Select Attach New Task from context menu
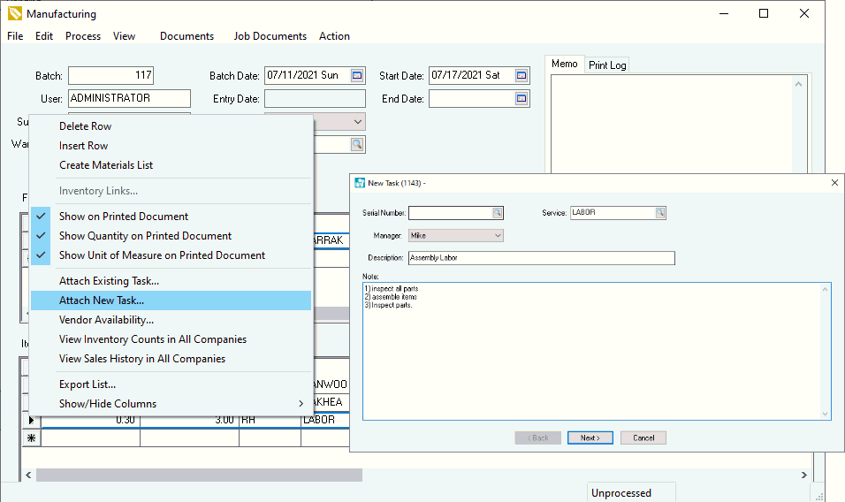Image resolution: width=845 pixels, height=502 pixels. (102, 300)
